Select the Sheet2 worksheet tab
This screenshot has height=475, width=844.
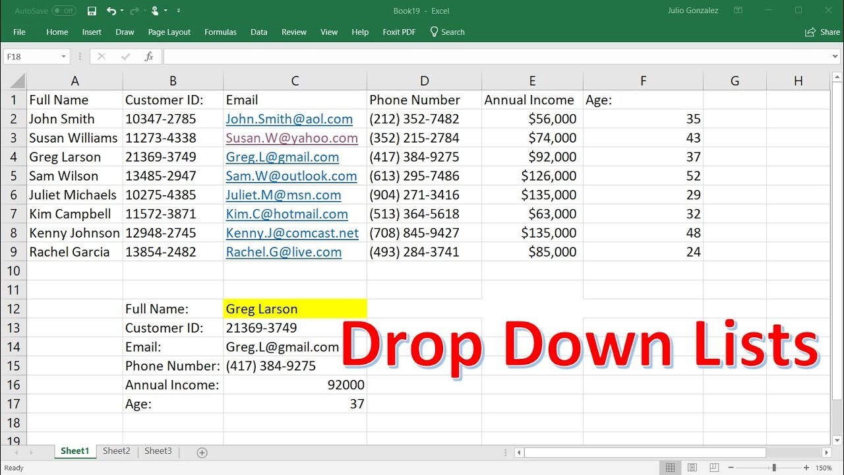(x=116, y=451)
